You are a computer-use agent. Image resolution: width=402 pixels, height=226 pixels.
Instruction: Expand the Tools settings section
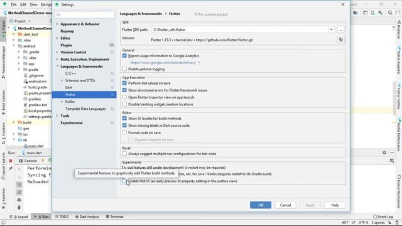57,116
